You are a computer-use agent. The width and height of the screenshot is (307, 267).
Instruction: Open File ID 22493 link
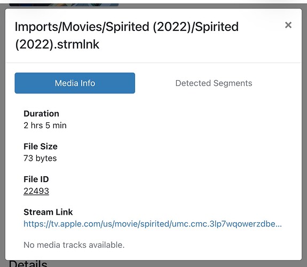[x=36, y=191]
